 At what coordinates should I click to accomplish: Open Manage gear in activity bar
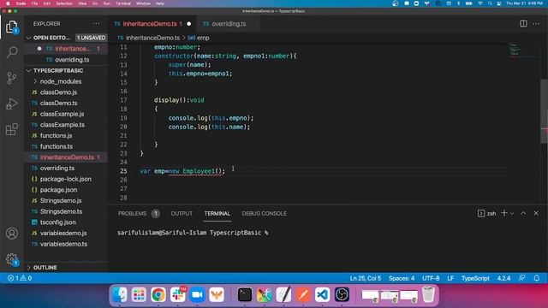pyautogui.click(x=11, y=259)
